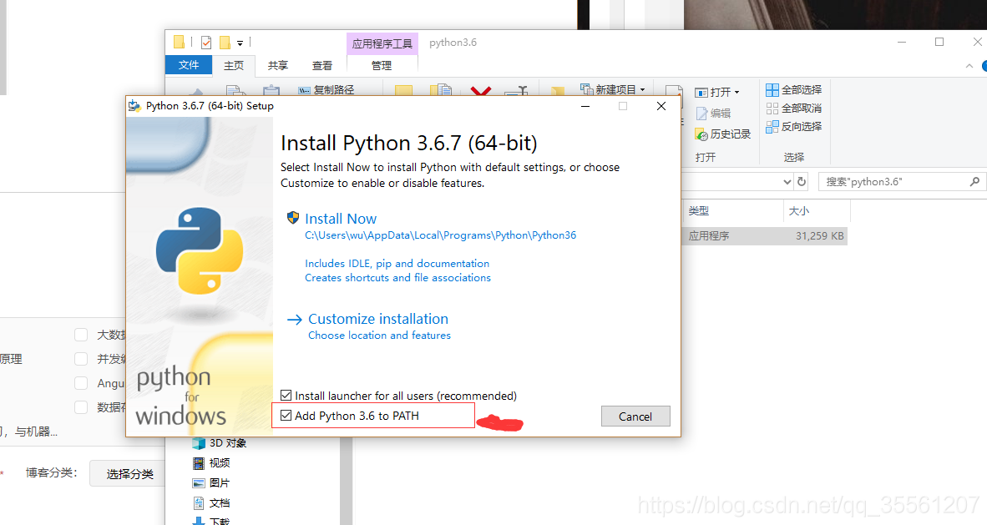Switch to the 共享 ribbon tab
This screenshot has height=525, width=987.
point(277,65)
